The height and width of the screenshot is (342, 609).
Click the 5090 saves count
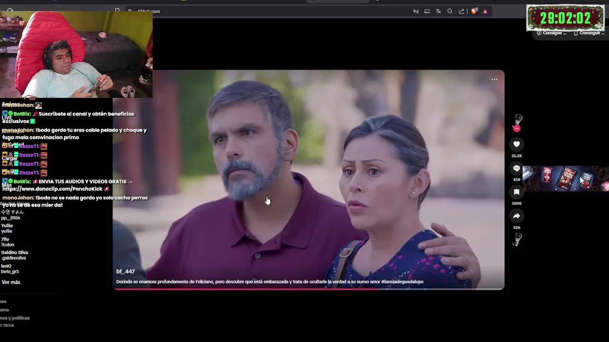click(x=517, y=203)
